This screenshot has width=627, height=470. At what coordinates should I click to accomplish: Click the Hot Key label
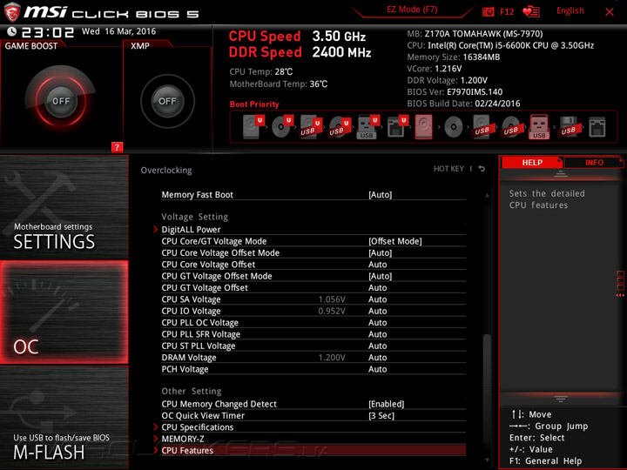pyautogui.click(x=448, y=169)
